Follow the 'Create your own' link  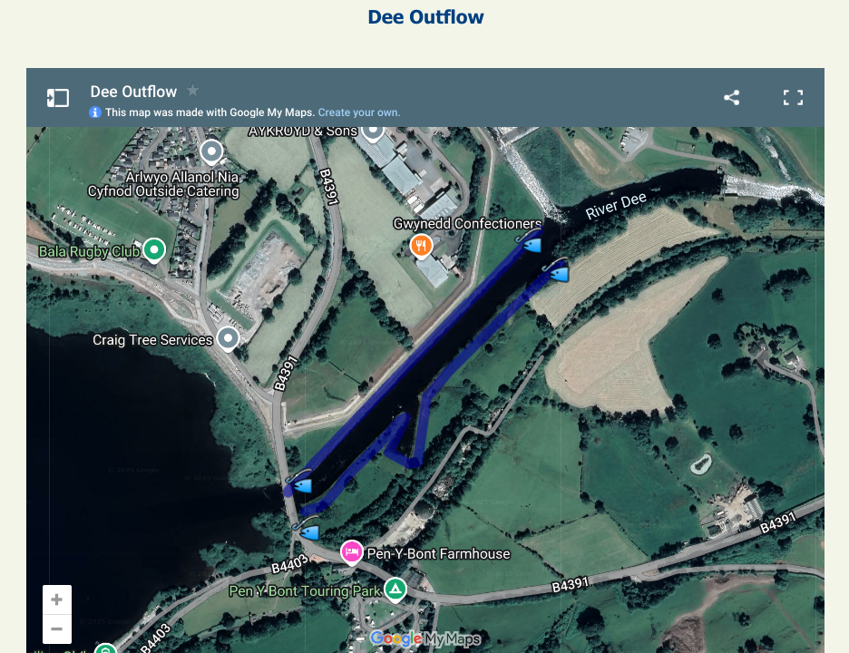(x=359, y=112)
